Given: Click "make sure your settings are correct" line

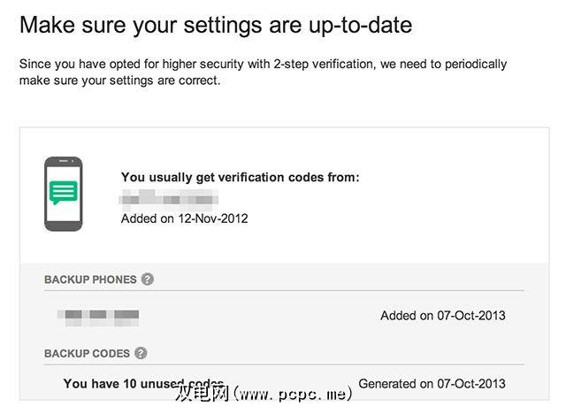Looking at the screenshot, I should 119,80.
